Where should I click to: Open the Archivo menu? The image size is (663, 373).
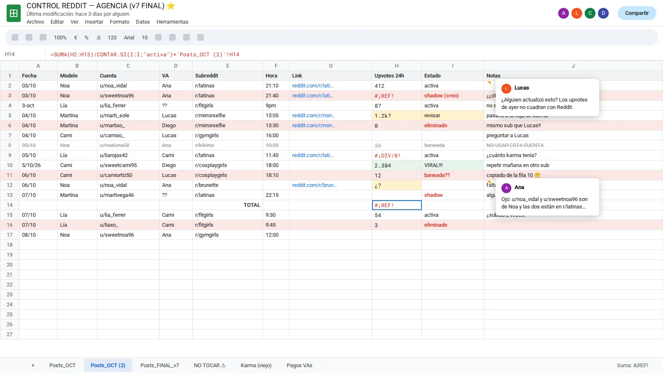[35, 22]
